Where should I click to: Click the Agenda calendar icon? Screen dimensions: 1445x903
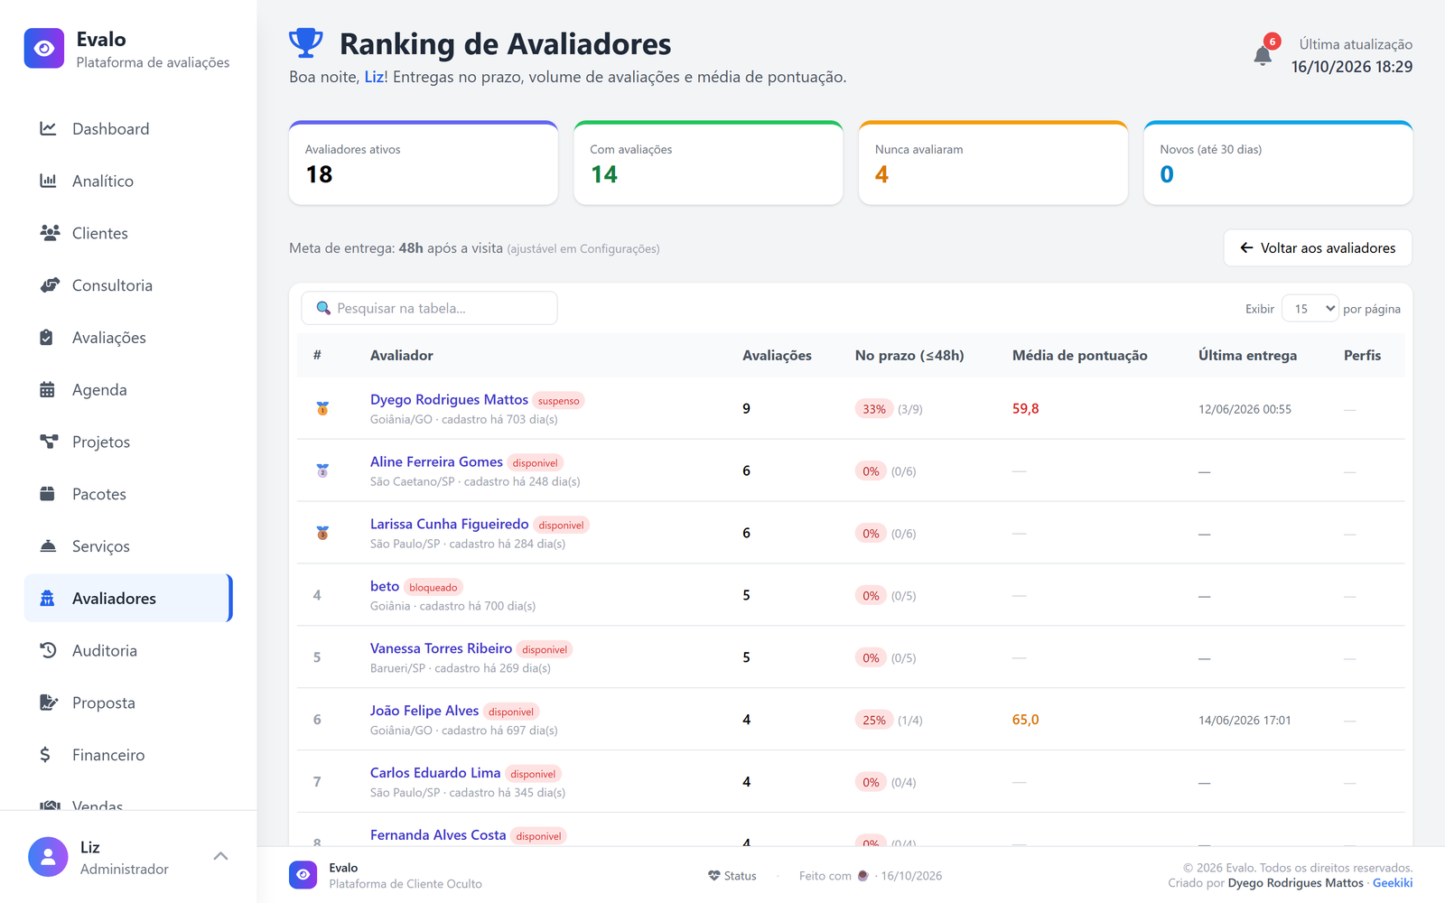[47, 389]
